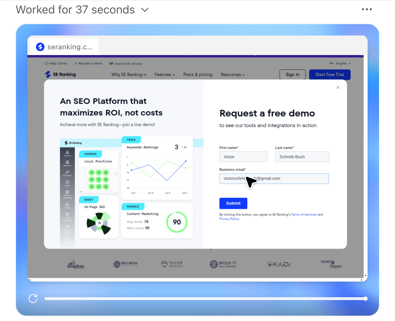The image size is (395, 321).
Task: Expand the 'Worked for 37 seconds' chevron
Action: [145, 10]
